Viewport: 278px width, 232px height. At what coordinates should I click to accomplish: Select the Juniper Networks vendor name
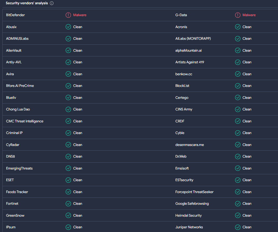click(189, 227)
